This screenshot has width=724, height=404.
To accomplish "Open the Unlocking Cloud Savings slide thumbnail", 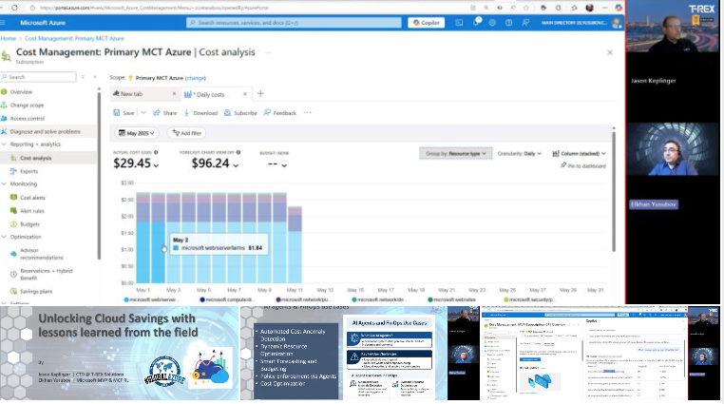I will coord(120,354).
